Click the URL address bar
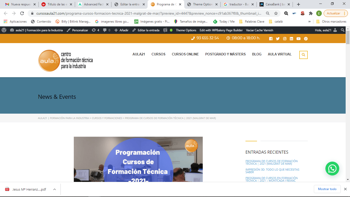This screenshot has width=350, height=197. pyautogui.click(x=149, y=13)
